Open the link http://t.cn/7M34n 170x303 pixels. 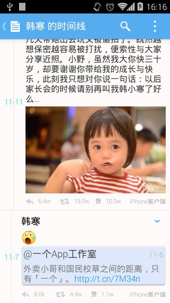tap(107, 279)
